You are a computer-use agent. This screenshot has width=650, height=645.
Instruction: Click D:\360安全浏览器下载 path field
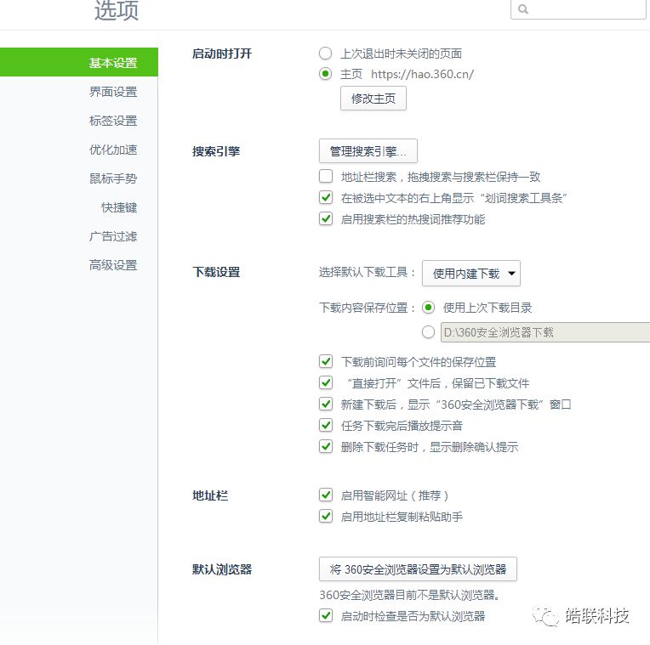[545, 332]
